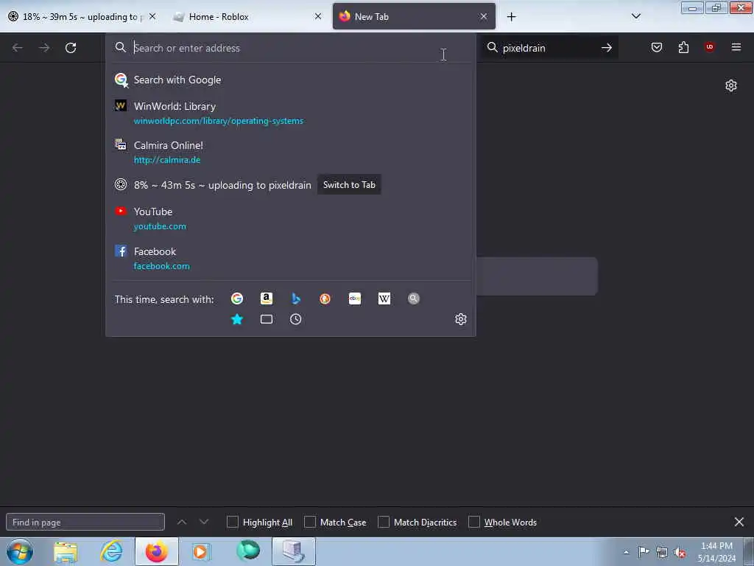The image size is (754, 566).
Task: Click the muted volume tray icon
Action: click(x=680, y=553)
